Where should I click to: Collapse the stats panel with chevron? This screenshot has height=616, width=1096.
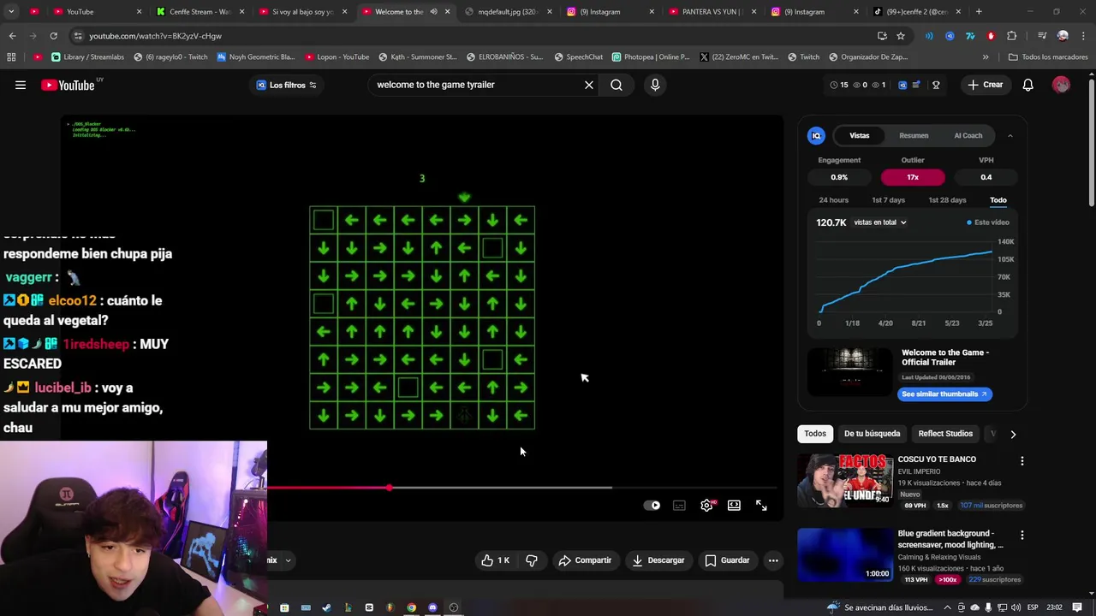tap(1010, 135)
